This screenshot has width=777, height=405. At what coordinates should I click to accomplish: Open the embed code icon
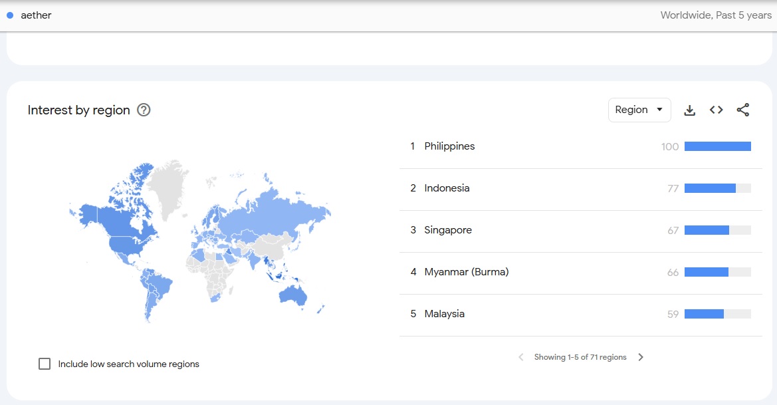[x=716, y=110]
